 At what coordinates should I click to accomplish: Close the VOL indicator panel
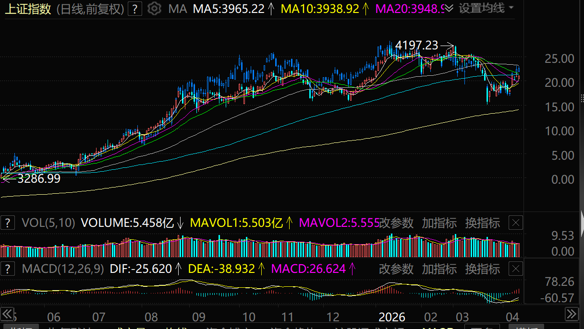point(515,223)
